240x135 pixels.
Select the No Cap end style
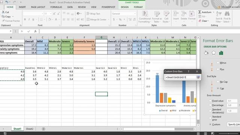coord(218,82)
